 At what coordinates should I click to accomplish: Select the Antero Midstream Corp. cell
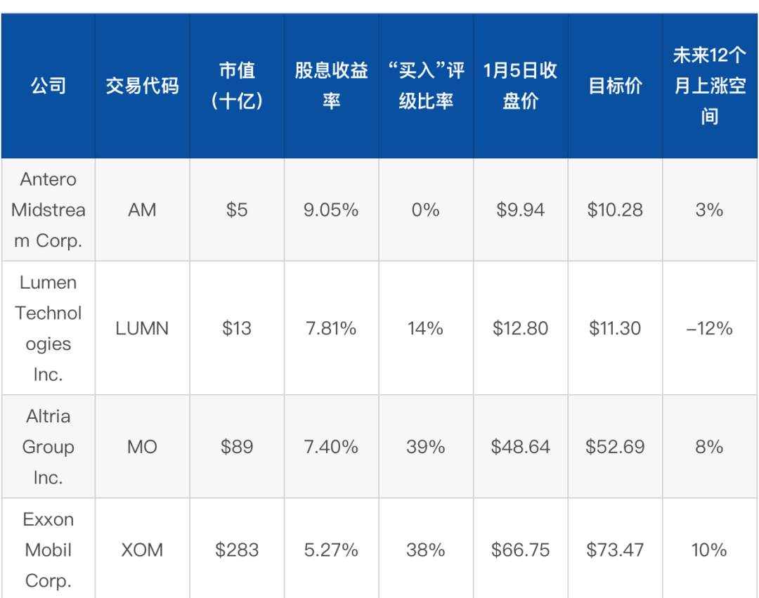tap(48, 209)
